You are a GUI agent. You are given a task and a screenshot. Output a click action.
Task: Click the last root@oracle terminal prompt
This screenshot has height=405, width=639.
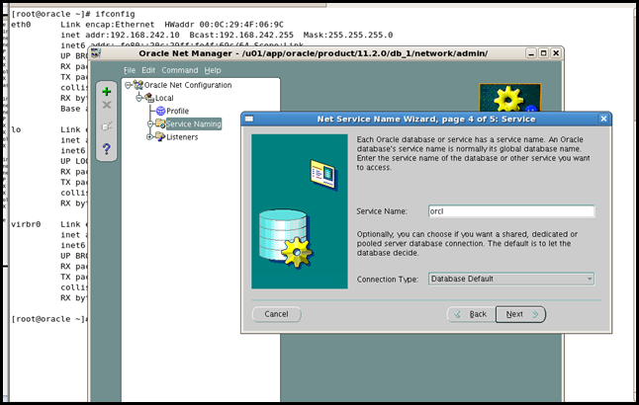coord(48,319)
